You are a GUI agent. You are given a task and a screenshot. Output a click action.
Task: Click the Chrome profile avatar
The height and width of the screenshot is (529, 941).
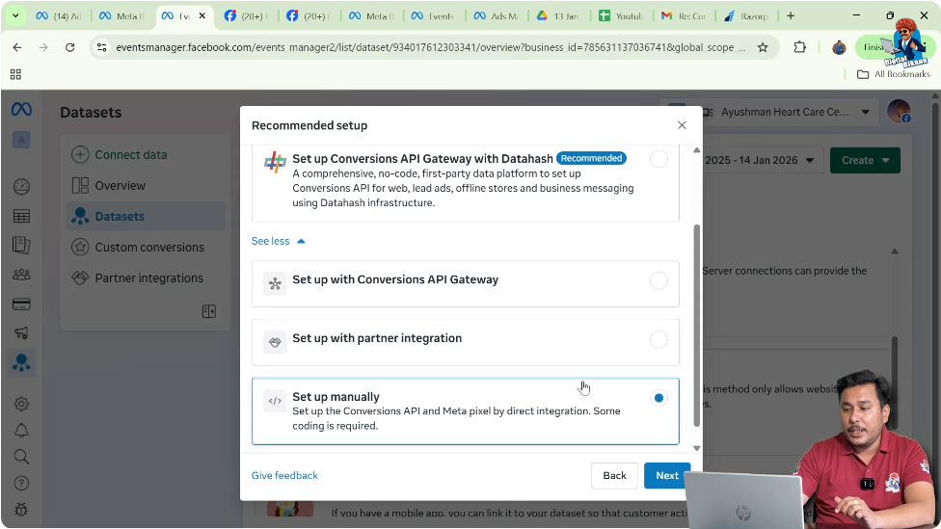point(839,47)
